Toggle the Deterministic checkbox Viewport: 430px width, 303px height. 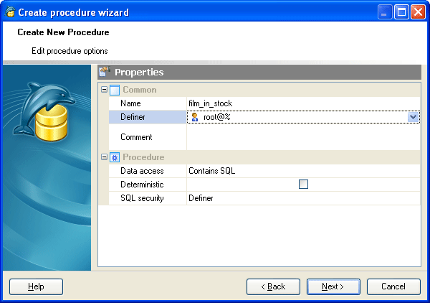pyautogui.click(x=303, y=184)
